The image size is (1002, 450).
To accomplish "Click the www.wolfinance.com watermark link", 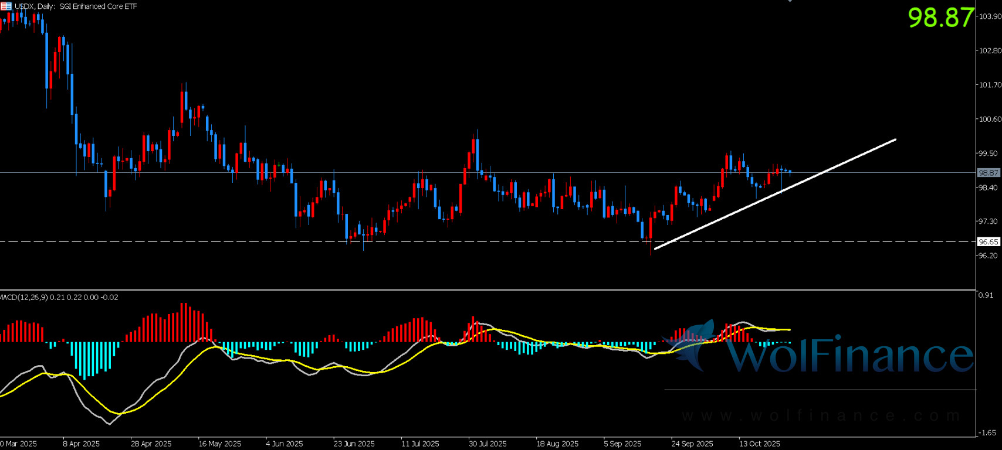I will [x=821, y=415].
